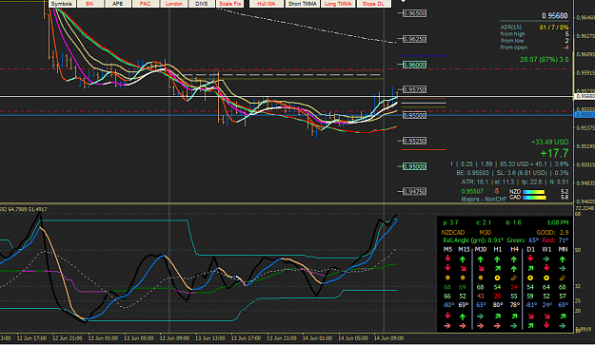This screenshot has height=345, width=595.
Task: Click the Scale Fix button
Action: pos(230,4)
